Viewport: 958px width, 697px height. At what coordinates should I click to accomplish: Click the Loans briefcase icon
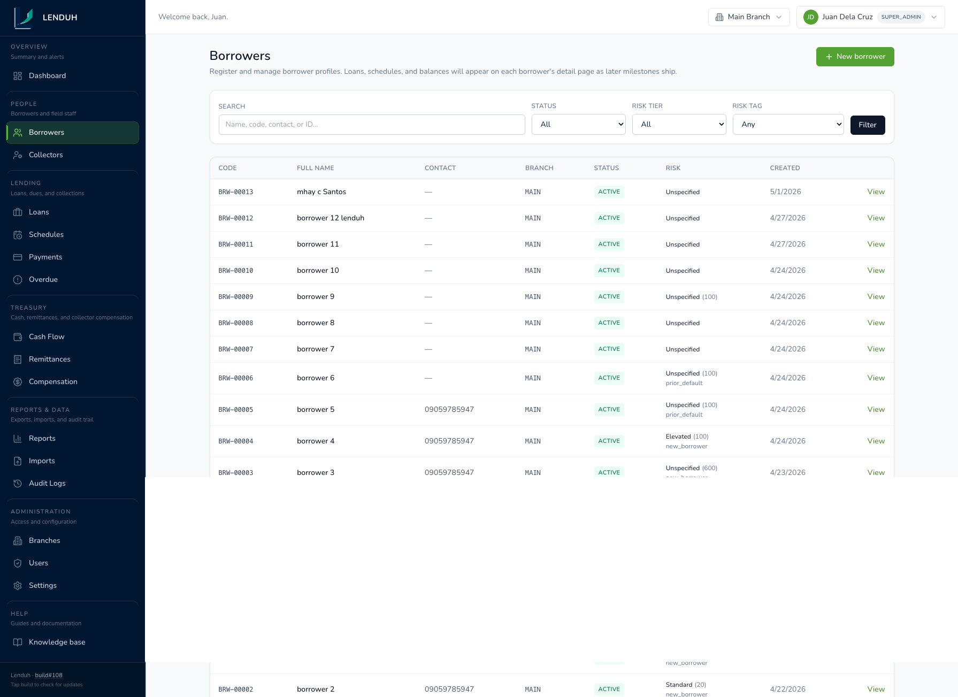[x=18, y=212]
